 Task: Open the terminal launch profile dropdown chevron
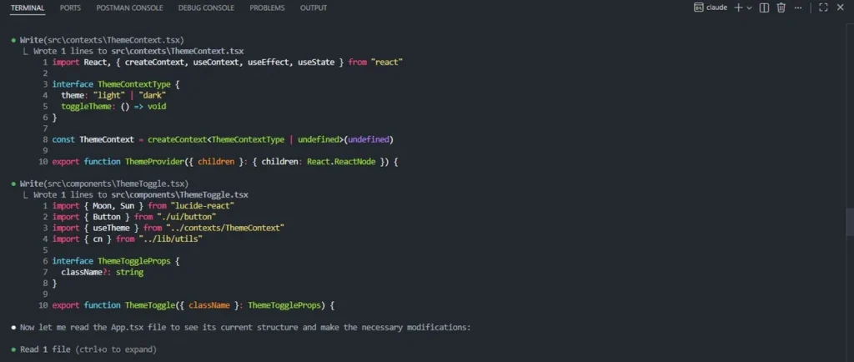(x=749, y=8)
